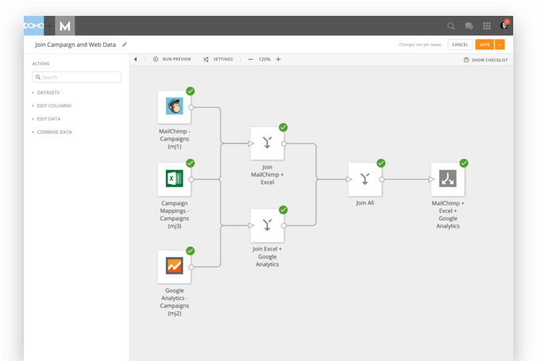Open the chat bubbles icon
The image size is (537, 361).
[x=469, y=25]
